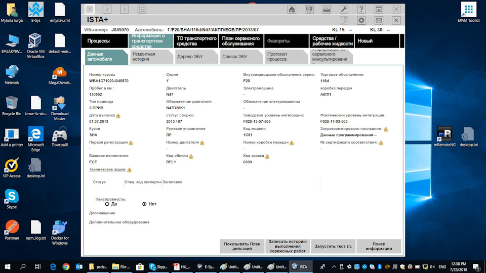This screenshot has height=273, width=486.
Task: Open Postman desktop shortcut
Action: click(12, 230)
